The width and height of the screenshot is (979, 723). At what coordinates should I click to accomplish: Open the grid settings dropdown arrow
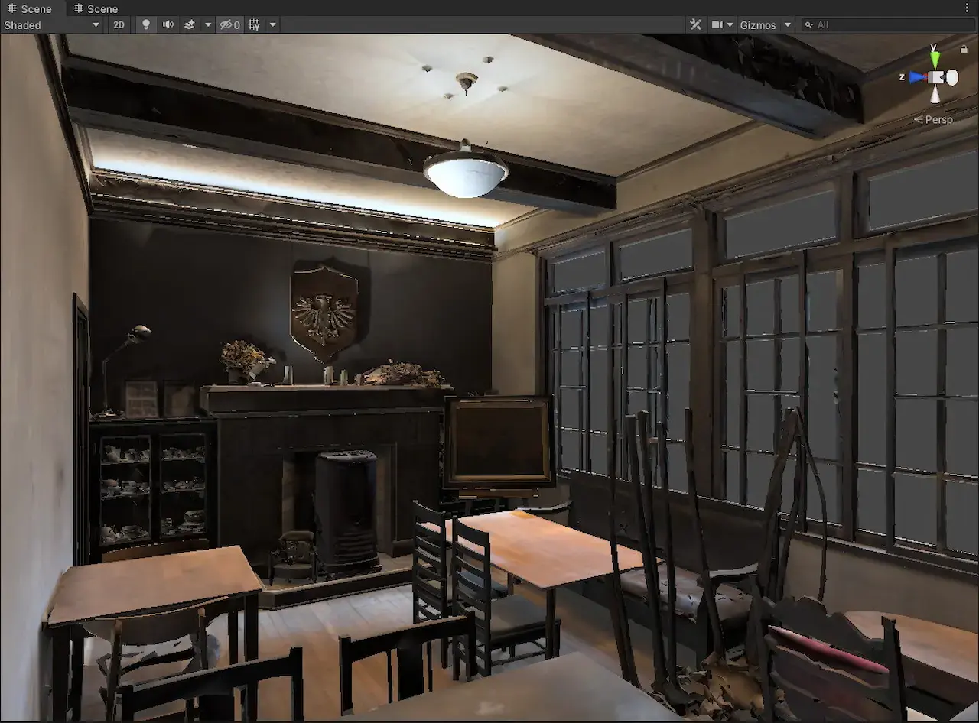coord(272,24)
